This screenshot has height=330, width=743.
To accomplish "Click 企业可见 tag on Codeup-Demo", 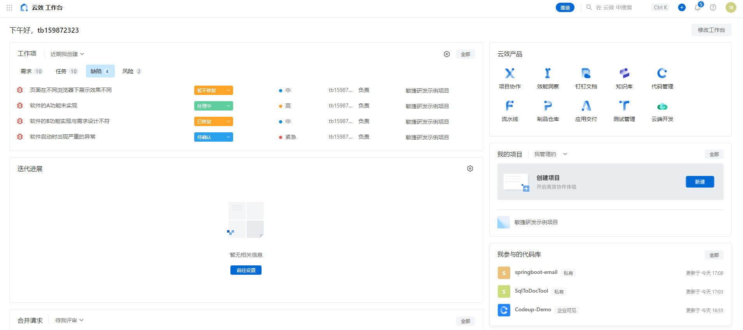I will tap(567, 310).
